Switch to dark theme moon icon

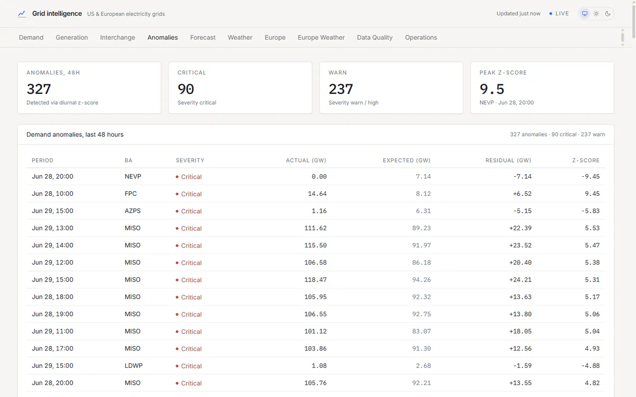(x=608, y=14)
